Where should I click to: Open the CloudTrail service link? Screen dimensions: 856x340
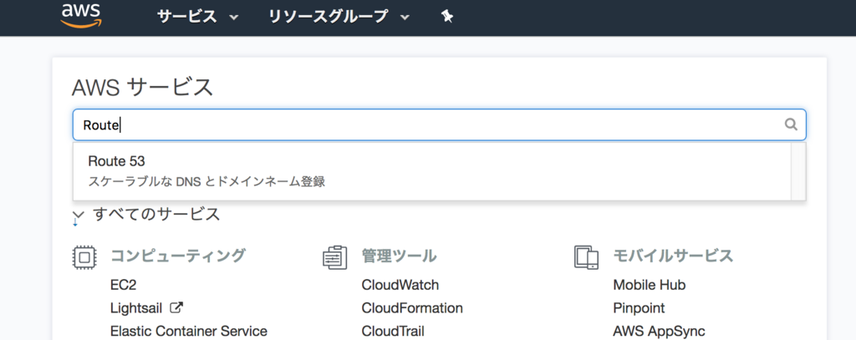pyautogui.click(x=393, y=332)
